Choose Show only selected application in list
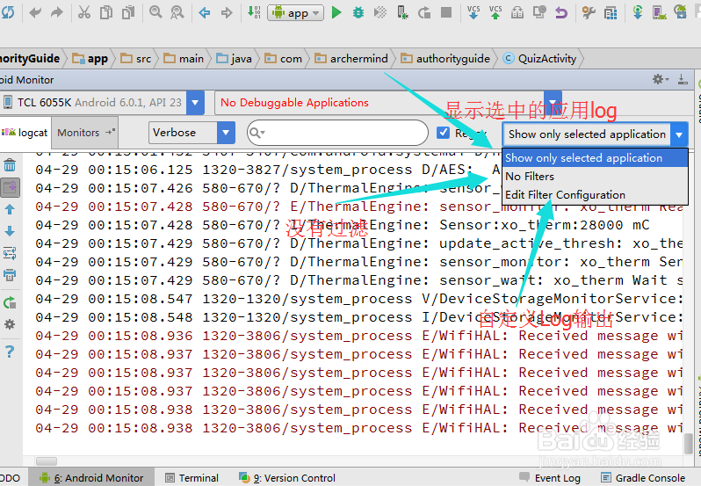 595,158
